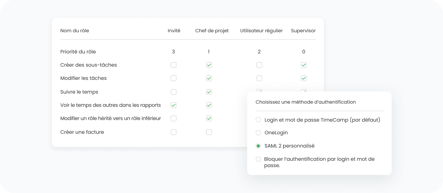Uncheck 'Voir le temps des autres' for Invité
443x193 pixels.
coord(174,105)
